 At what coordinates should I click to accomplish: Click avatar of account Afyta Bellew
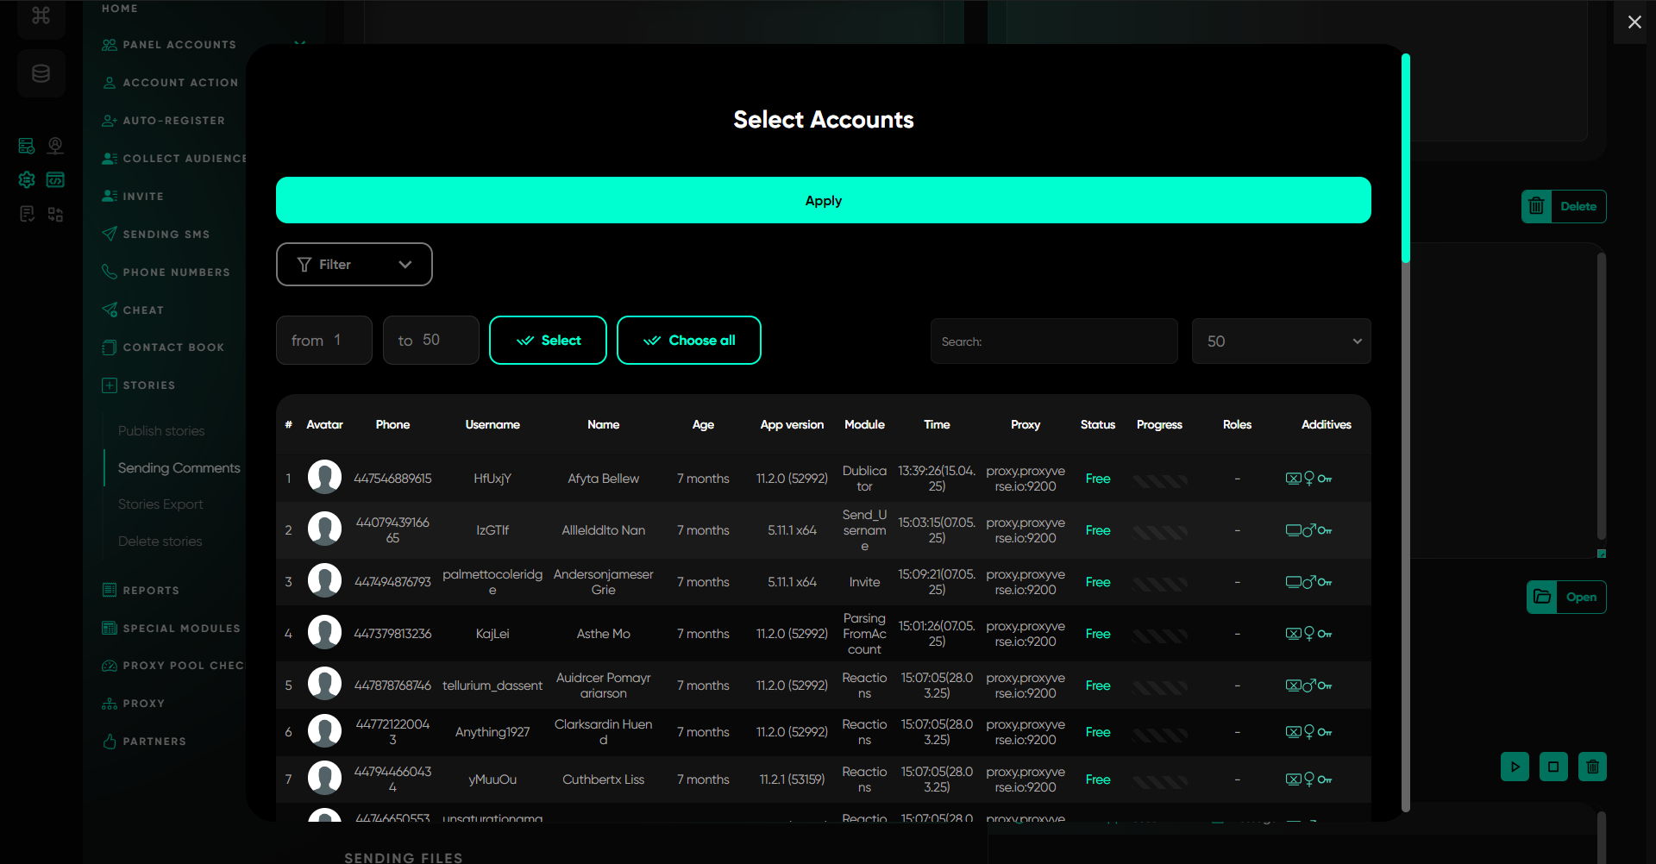324,478
